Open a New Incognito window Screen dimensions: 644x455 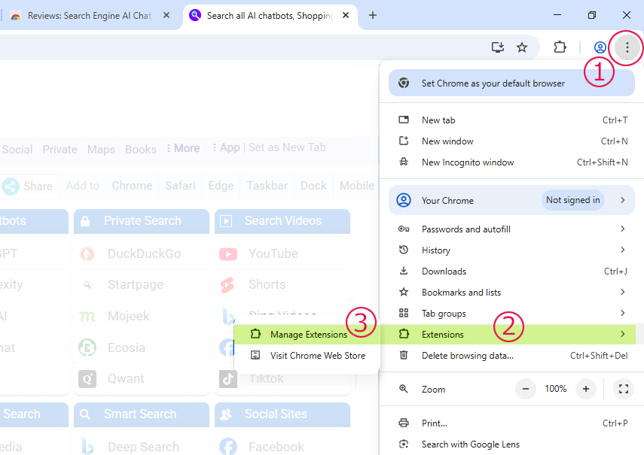click(467, 162)
